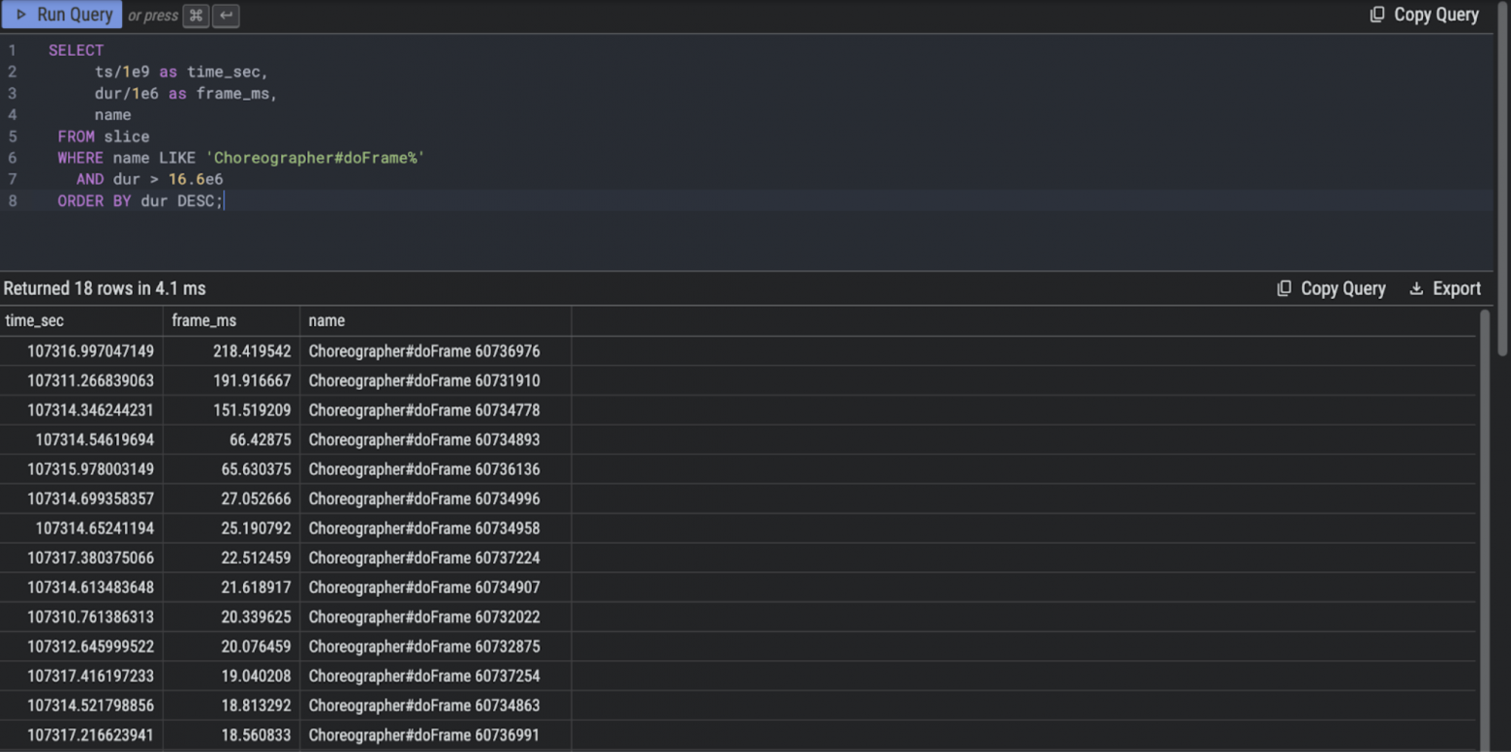Select the 218.419542 frame_ms cell
1511x752 pixels.
pos(252,351)
